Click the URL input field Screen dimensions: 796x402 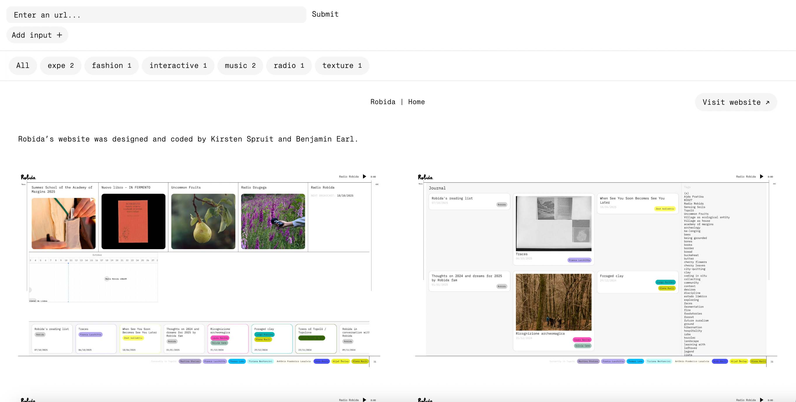coord(156,15)
